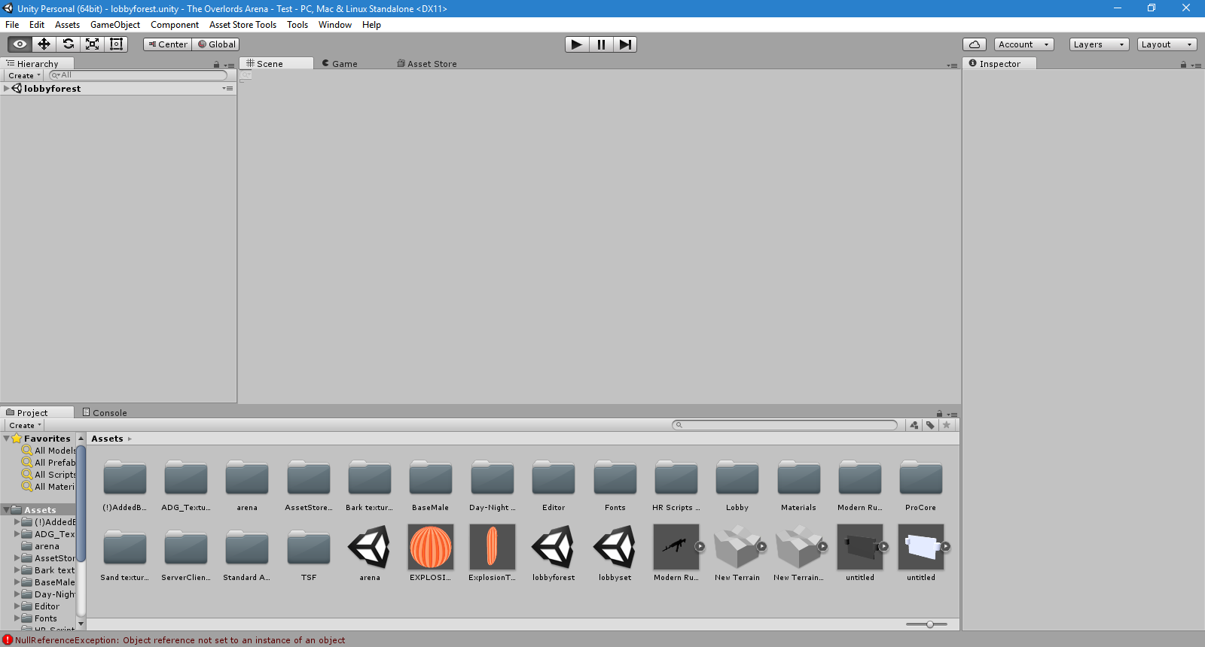Open Search by Label filter
1205x647 pixels.
[930, 425]
